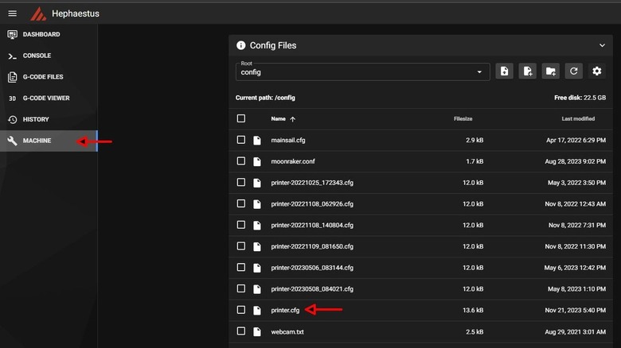The width and height of the screenshot is (621, 348).
Task: Select the printer.cfg checkbox
Action: click(x=241, y=310)
